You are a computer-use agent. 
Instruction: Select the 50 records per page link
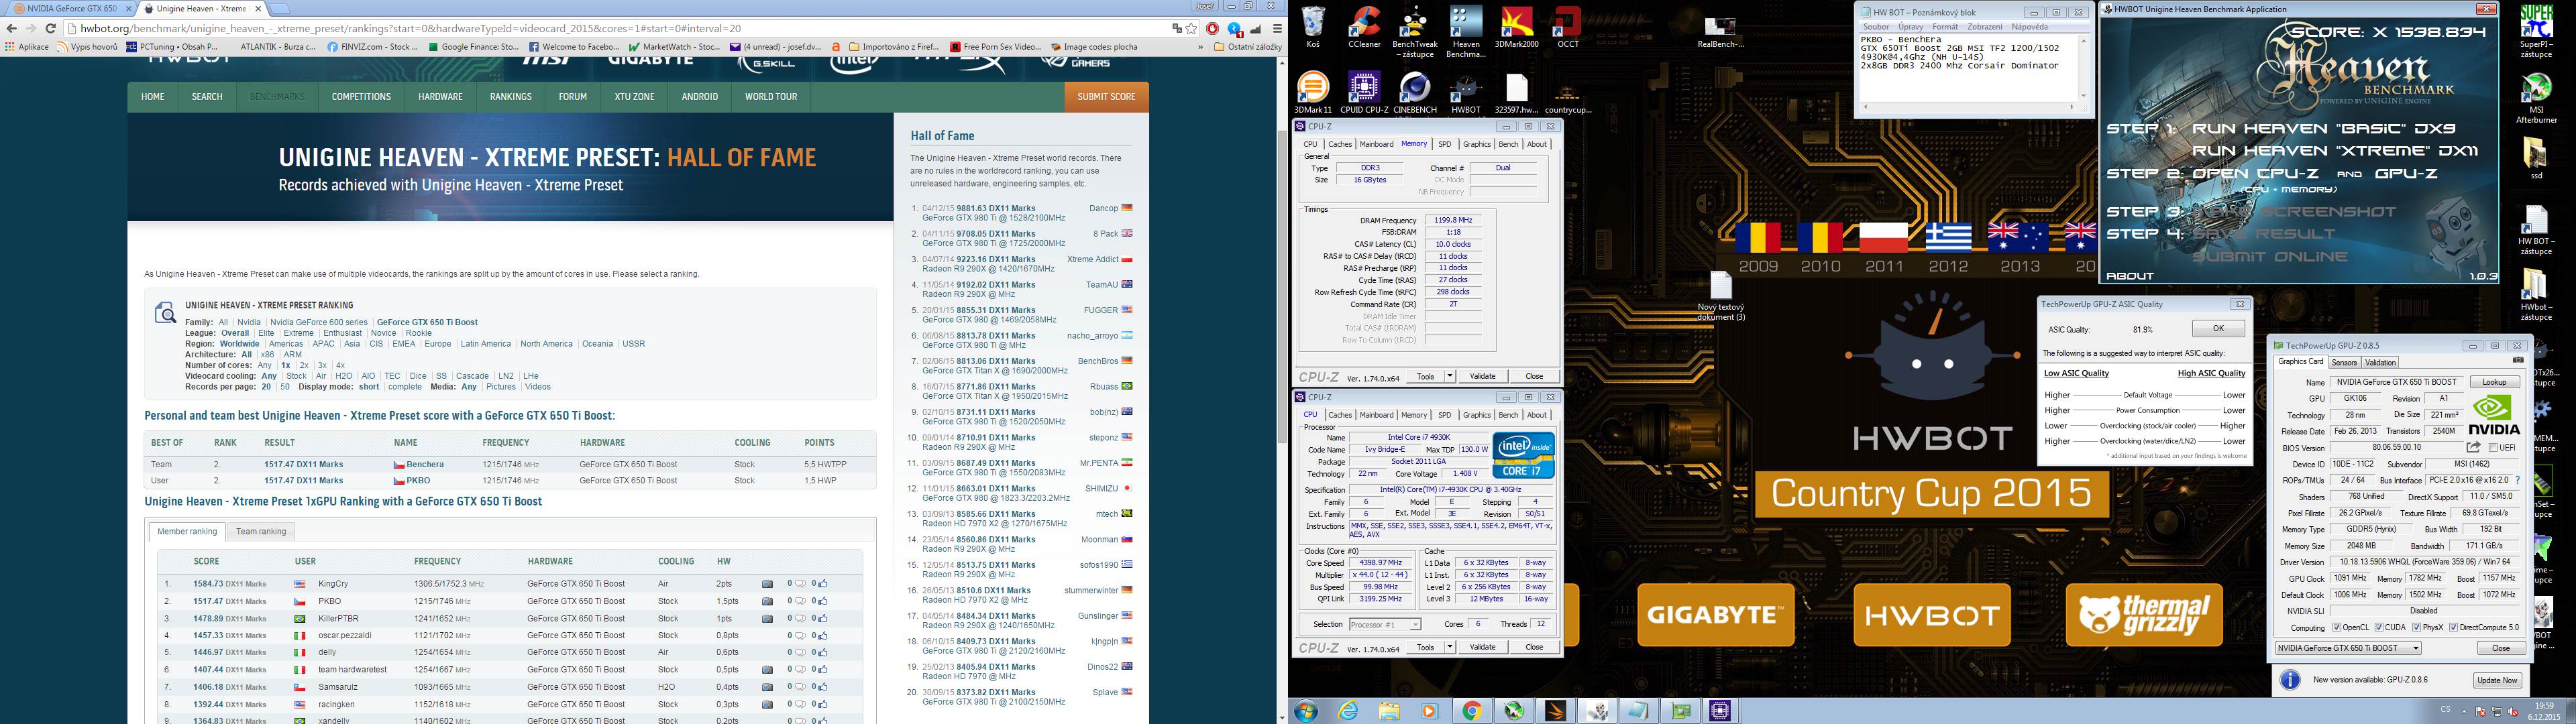(285, 387)
